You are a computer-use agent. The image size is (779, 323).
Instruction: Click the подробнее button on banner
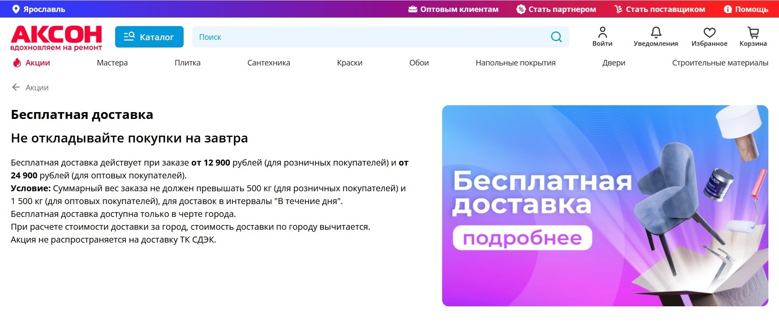click(522, 238)
